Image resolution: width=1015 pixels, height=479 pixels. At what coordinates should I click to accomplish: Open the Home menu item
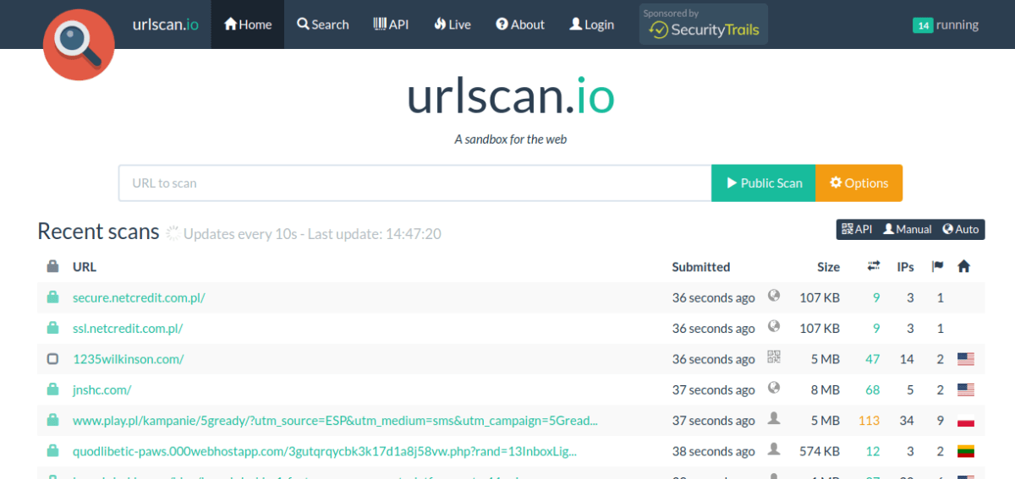(248, 24)
